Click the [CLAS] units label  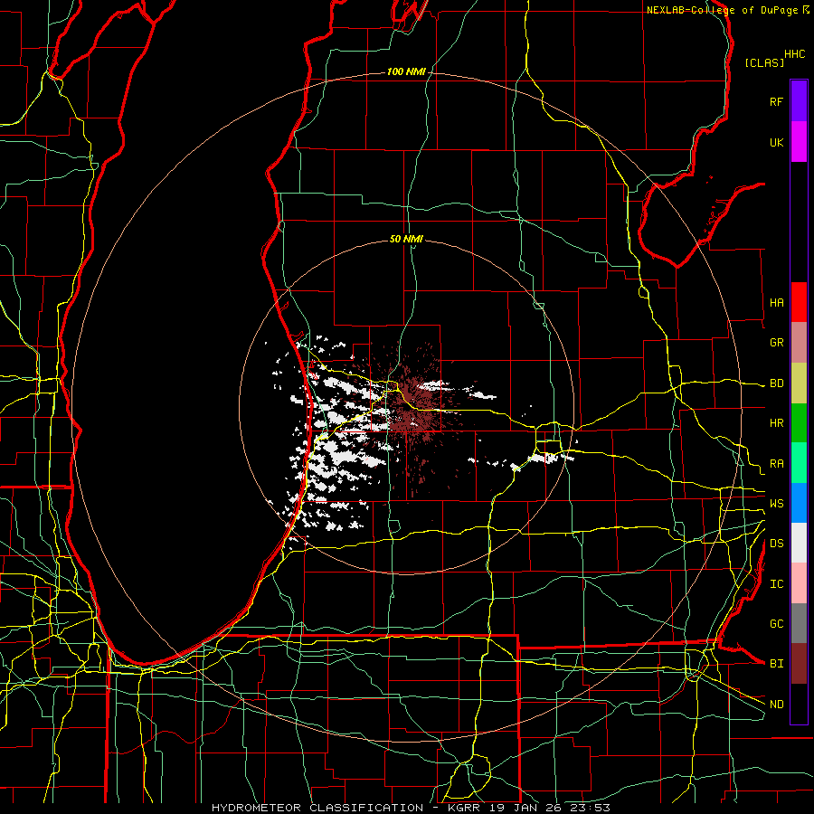pos(764,62)
